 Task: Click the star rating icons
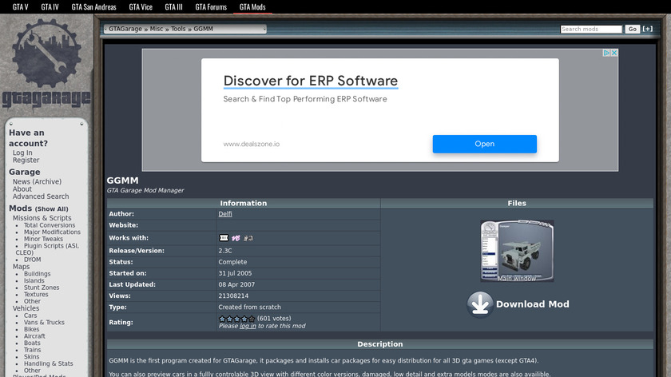[x=236, y=319]
